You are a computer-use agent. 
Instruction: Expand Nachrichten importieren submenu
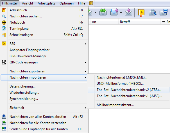point(85,77)
